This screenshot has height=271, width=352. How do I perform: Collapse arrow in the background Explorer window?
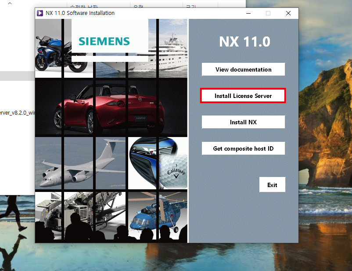(x=10, y=4)
